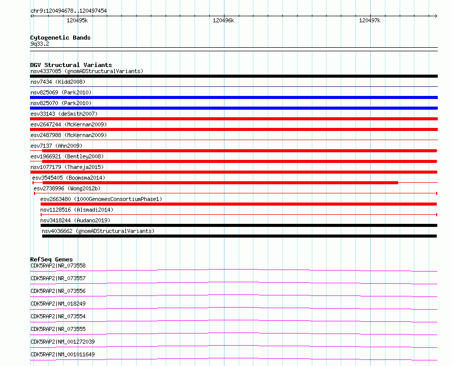Click the black bar under nsv4036662
This screenshot has width=452, height=366.
[x=239, y=236]
